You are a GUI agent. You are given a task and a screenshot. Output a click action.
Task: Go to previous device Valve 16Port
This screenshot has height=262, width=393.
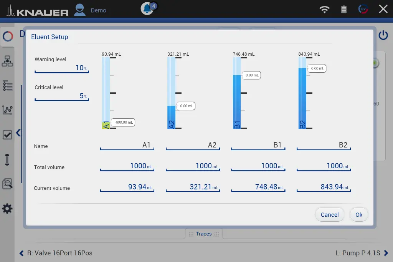coord(22,253)
